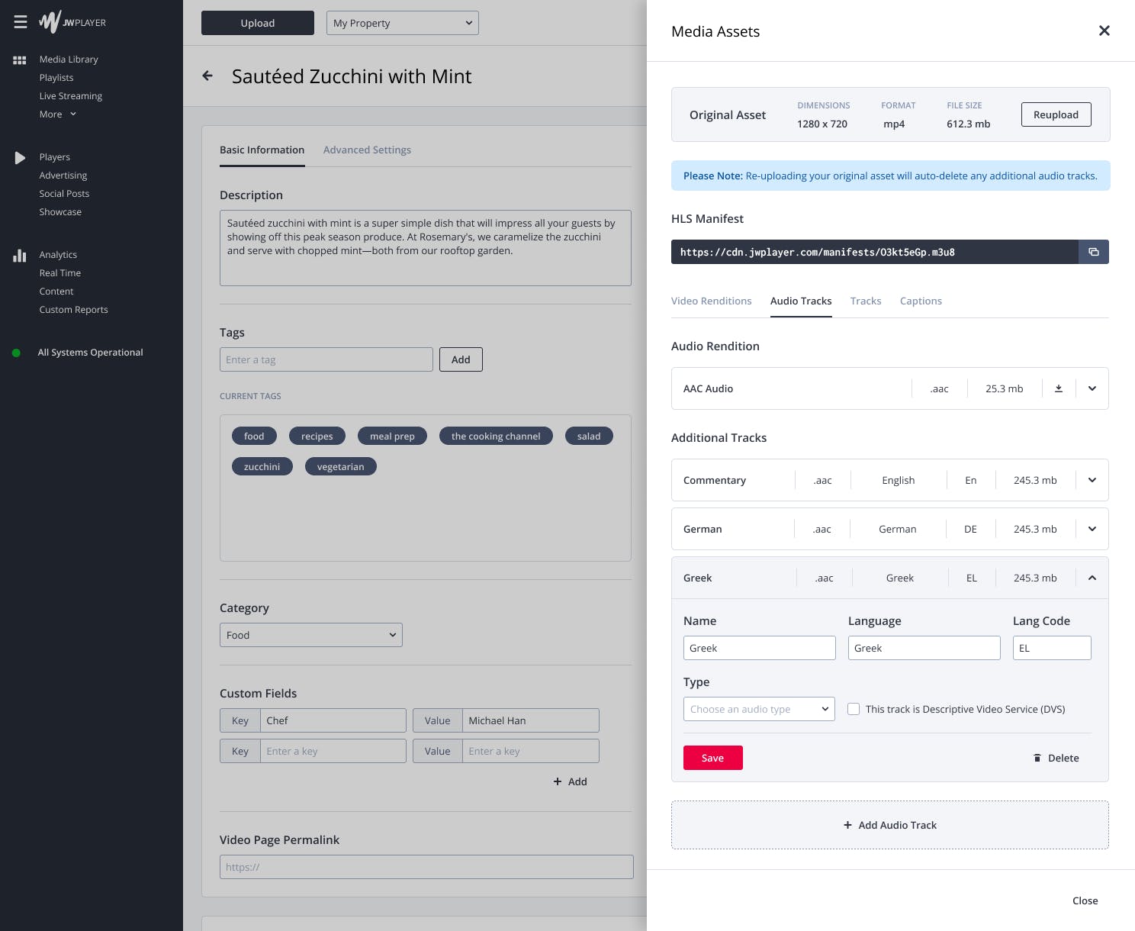Image resolution: width=1135 pixels, height=931 pixels.
Task: Click the Michael Han value field
Action: (531, 720)
